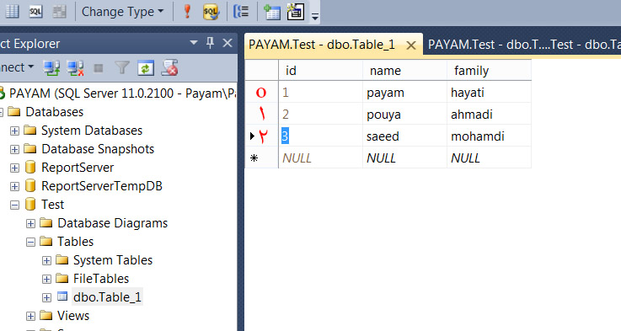Select the Test database item

52,205
